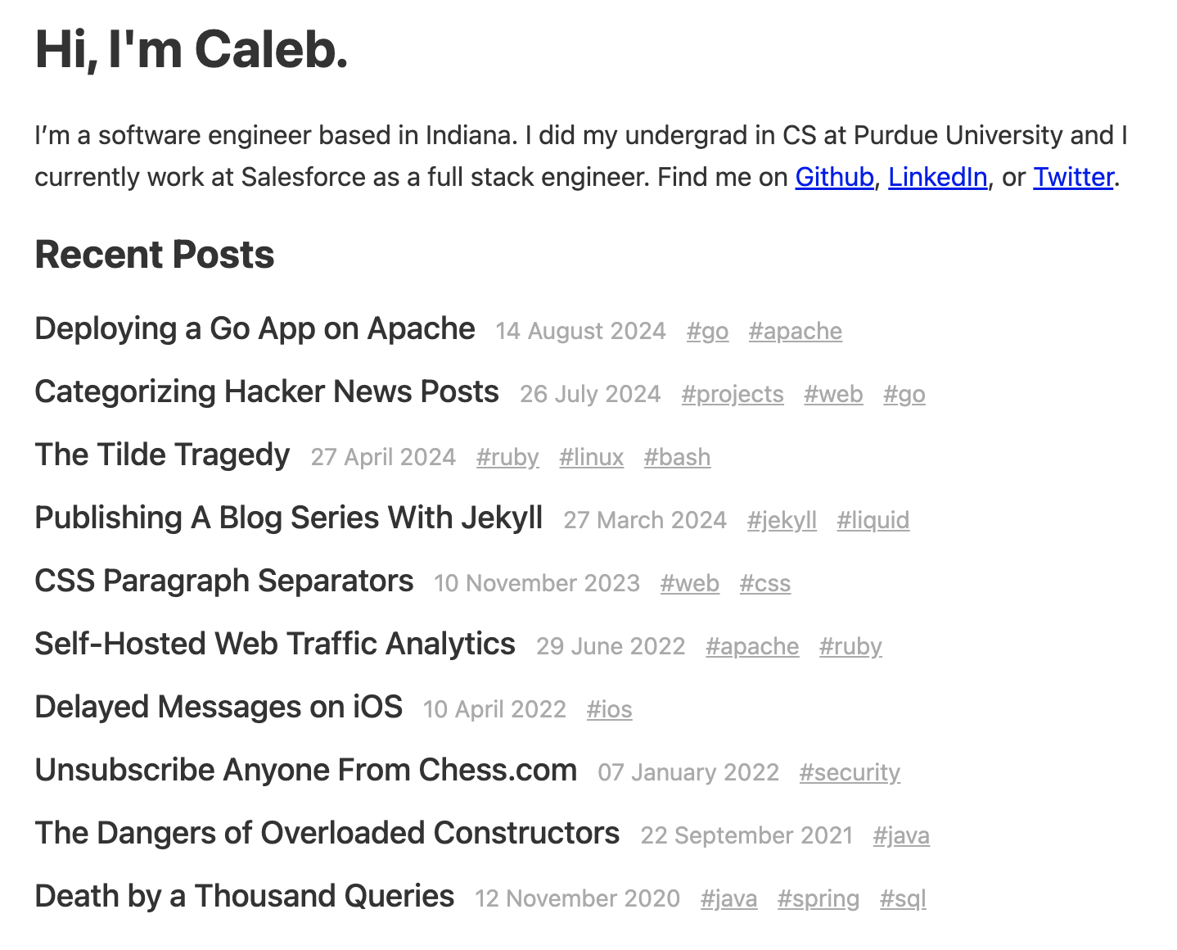Visit the LinkedIn profile link
1177x950 pixels.
pos(937,177)
